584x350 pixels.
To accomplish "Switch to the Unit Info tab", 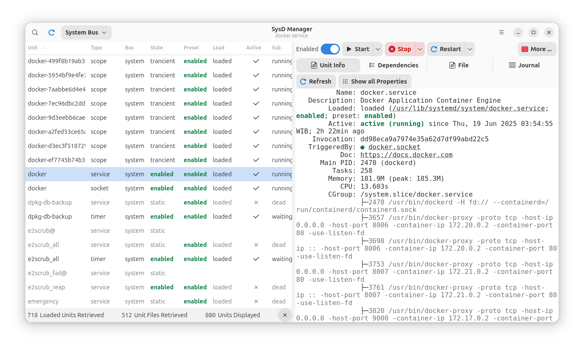I will coord(328,65).
